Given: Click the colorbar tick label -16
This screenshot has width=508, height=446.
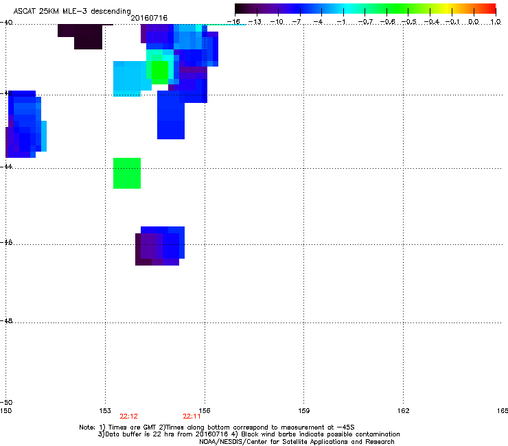Looking at the screenshot, I should coord(233,22).
